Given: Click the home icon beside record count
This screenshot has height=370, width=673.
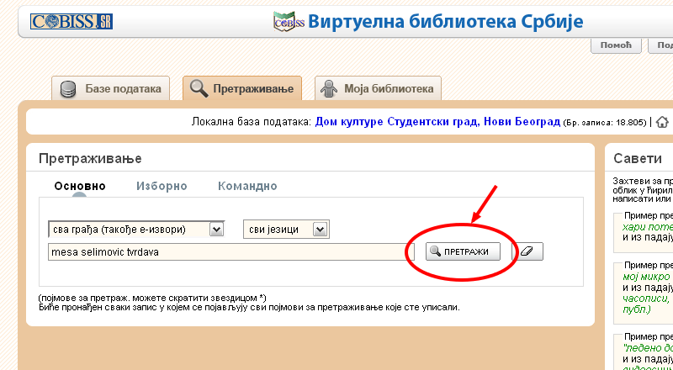Looking at the screenshot, I should coord(662,122).
